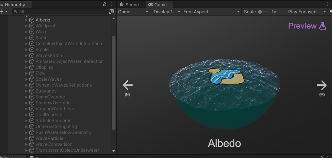
Task: Click the Hierarchy scrollbar up arrow
Action: [x=114, y=19]
